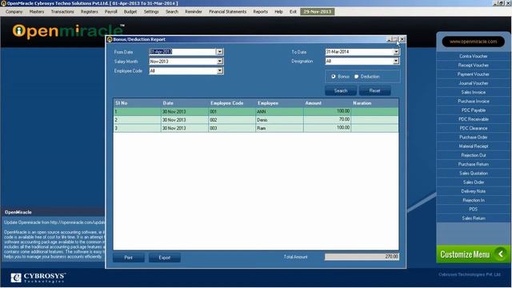Screen dimensions: 512x288
Task: Open Contra Voucher from side menu
Action: click(x=473, y=56)
